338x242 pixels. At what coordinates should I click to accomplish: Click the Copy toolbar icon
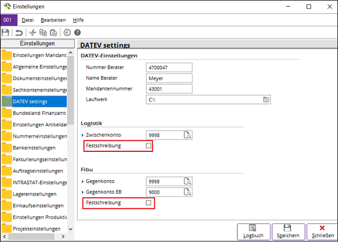pos(43,33)
